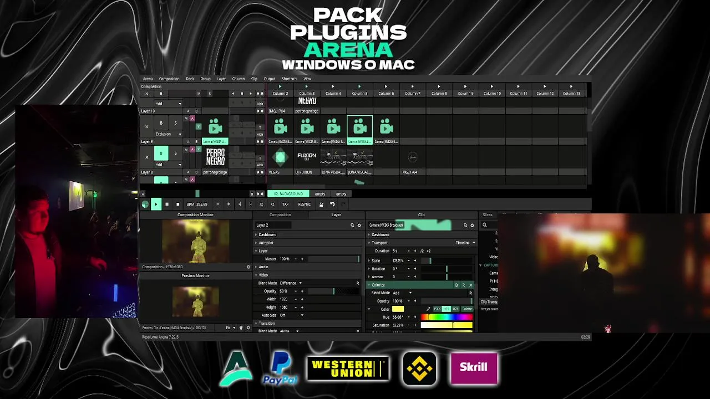Search parameters in Clip panel
Screen dimensions: 710x399
[x=465, y=226]
